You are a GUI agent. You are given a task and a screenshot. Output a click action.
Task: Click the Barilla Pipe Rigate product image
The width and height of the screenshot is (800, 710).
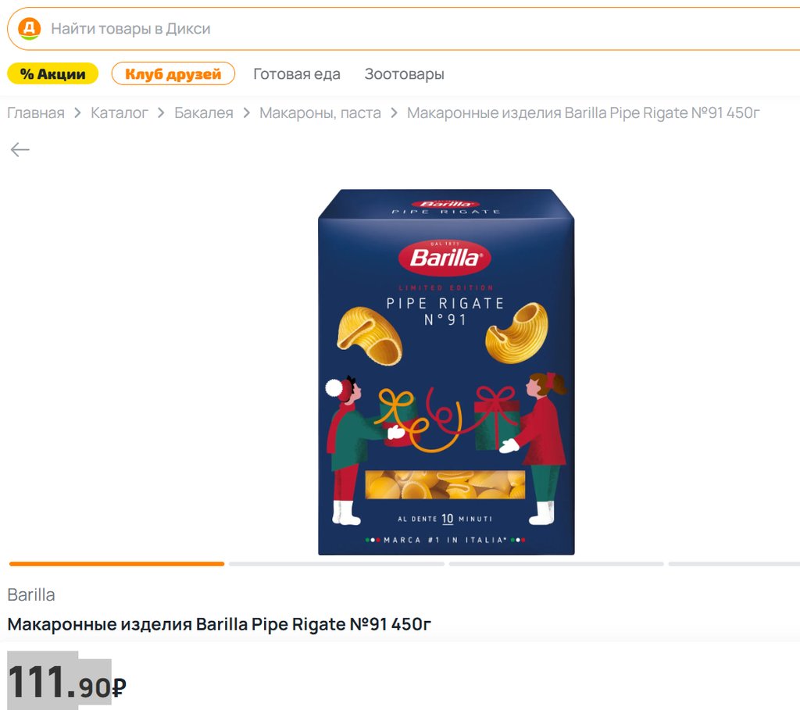(x=446, y=372)
